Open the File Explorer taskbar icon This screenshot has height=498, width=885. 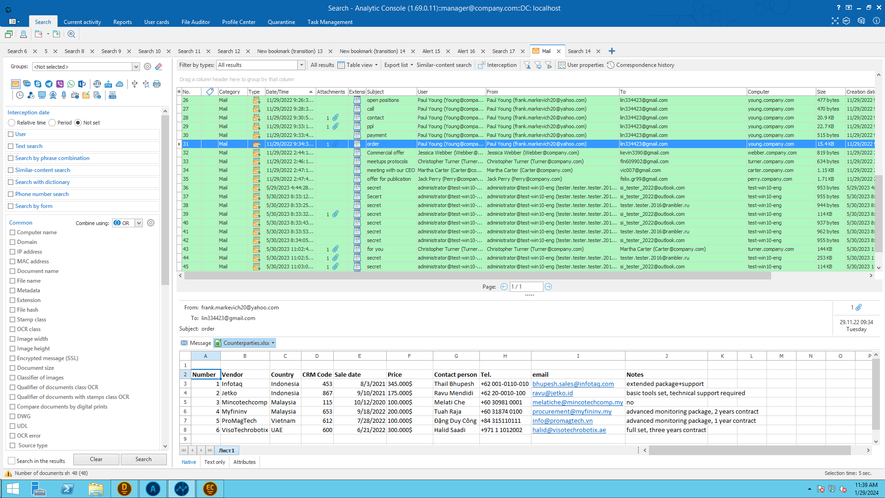coord(95,489)
